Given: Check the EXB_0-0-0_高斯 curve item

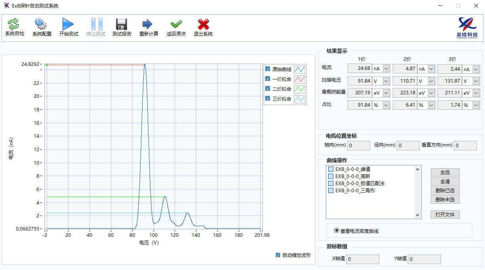Looking at the screenshot, I should (x=331, y=176).
